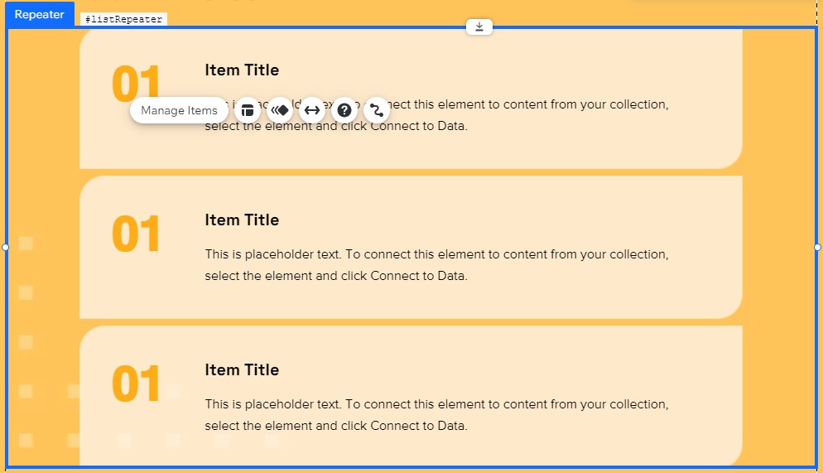Select the second item's placeholder text
This screenshot has height=473, width=823.
tap(436, 265)
